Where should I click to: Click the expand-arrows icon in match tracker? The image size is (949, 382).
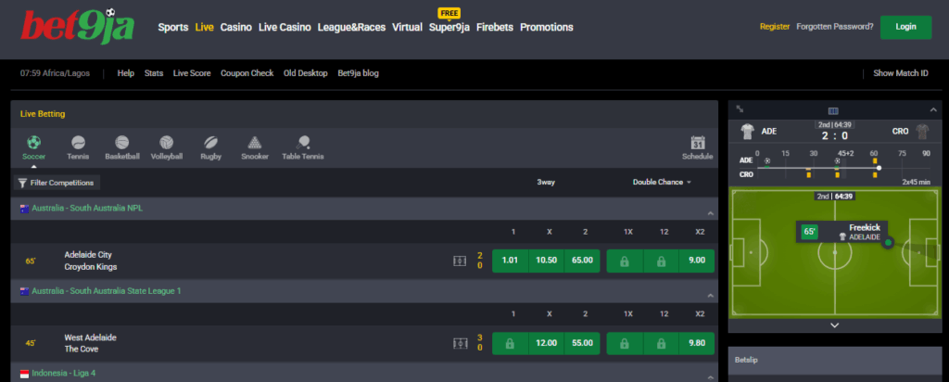tap(740, 109)
